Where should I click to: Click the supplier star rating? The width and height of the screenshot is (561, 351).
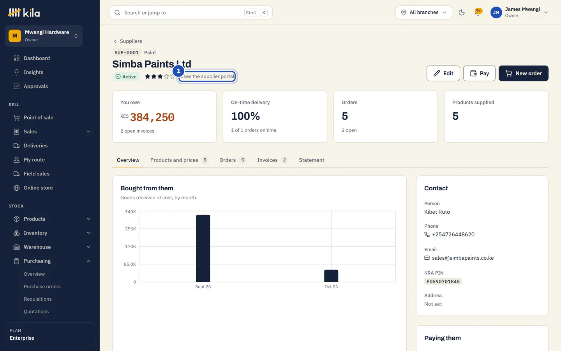coord(160,76)
